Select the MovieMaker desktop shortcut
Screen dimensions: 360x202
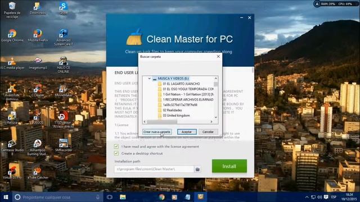[x=64, y=91]
